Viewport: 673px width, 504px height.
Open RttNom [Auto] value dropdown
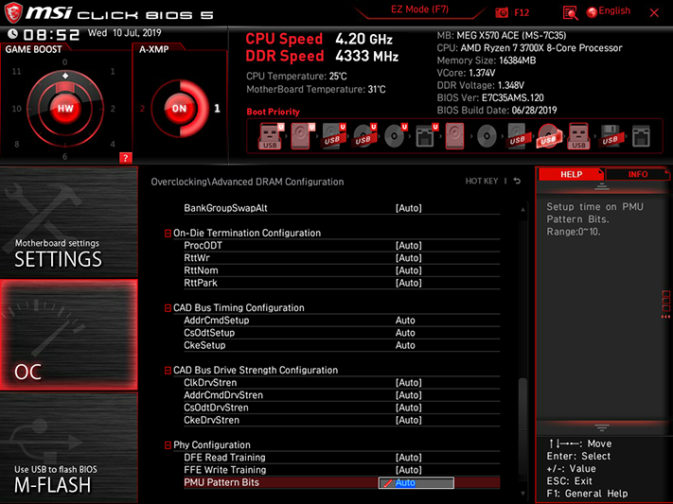pyautogui.click(x=408, y=270)
